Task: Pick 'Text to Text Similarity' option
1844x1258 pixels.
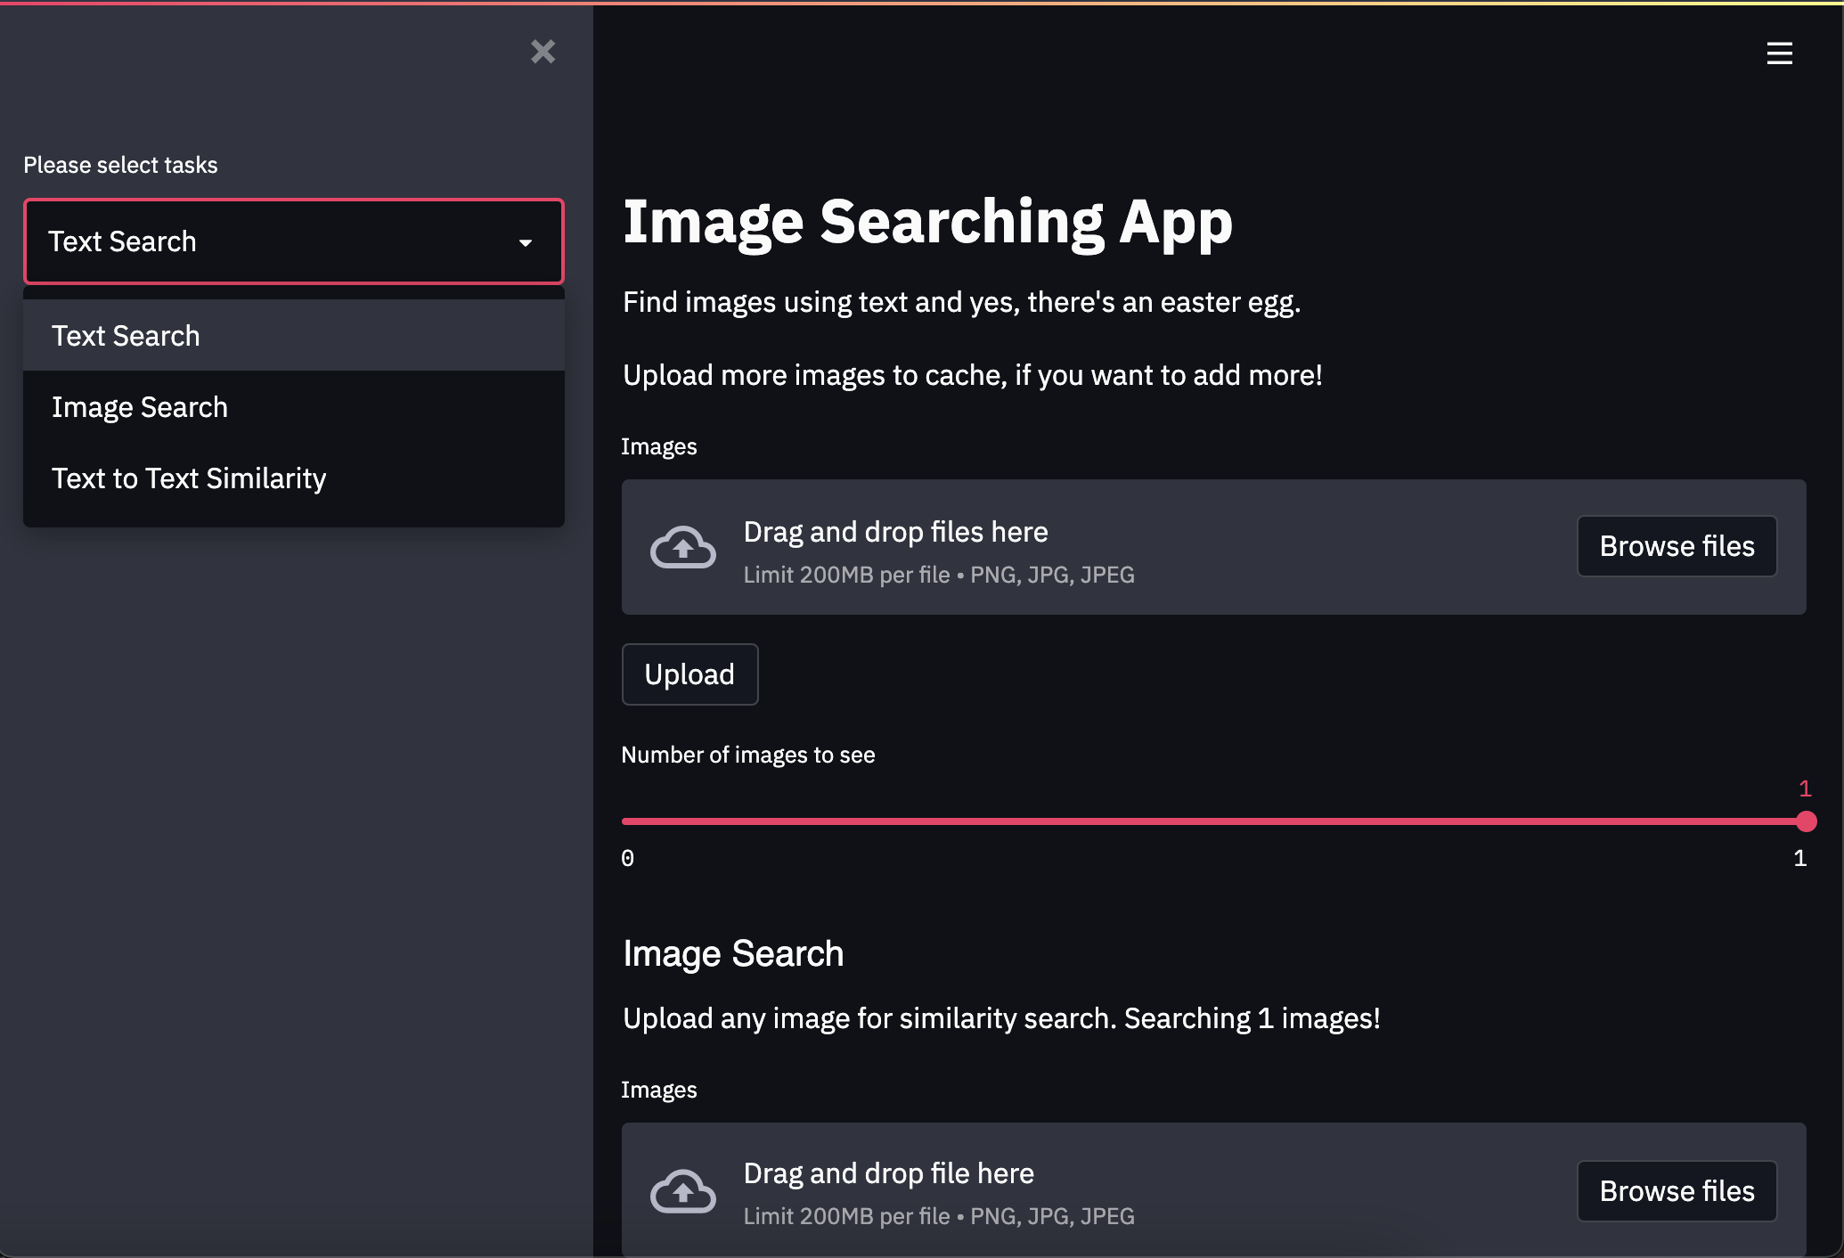Action: click(189, 478)
